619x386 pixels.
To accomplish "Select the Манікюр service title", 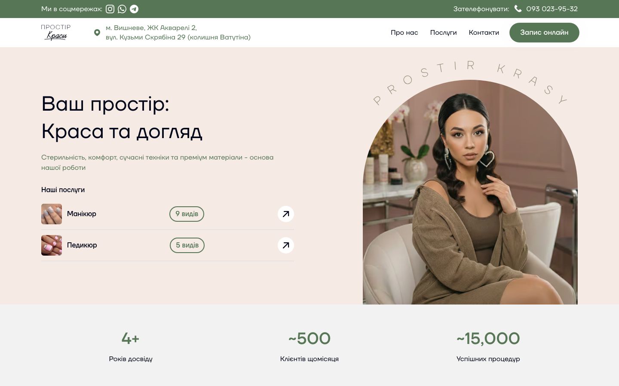I will click(82, 214).
